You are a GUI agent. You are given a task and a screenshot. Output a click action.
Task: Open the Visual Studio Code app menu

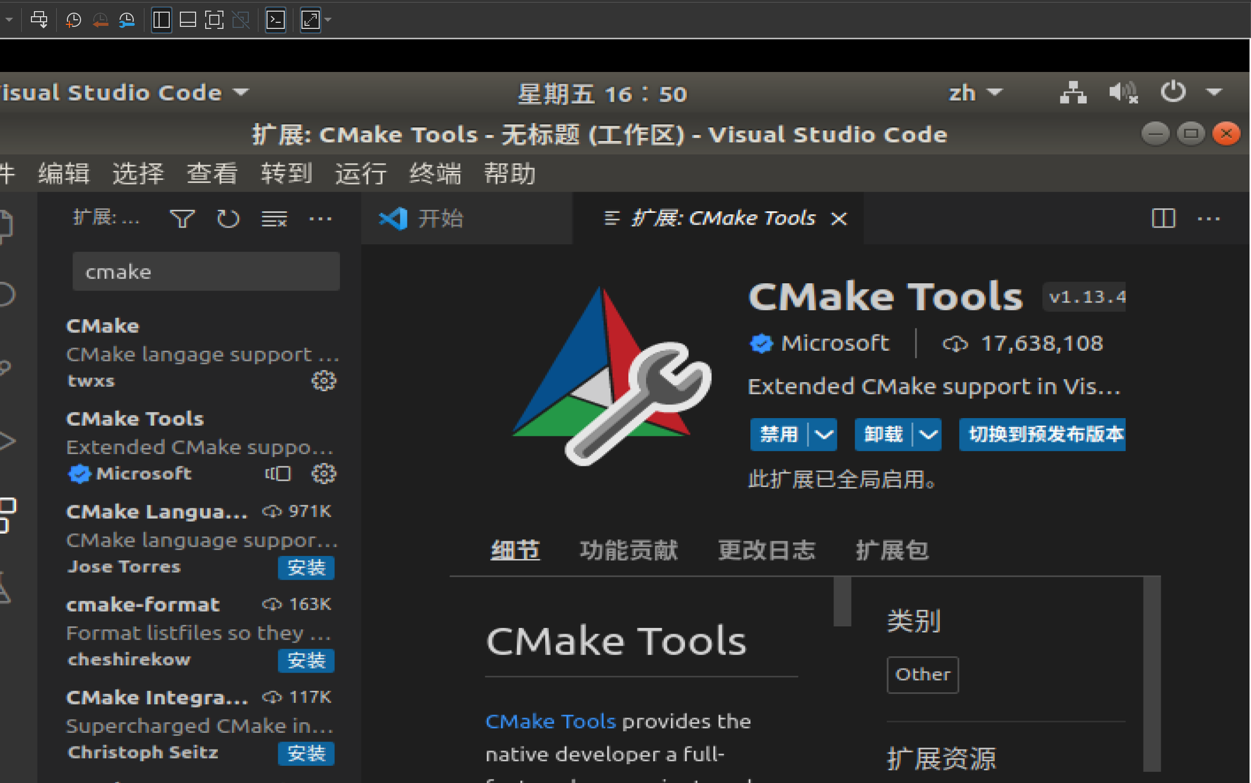tap(124, 93)
